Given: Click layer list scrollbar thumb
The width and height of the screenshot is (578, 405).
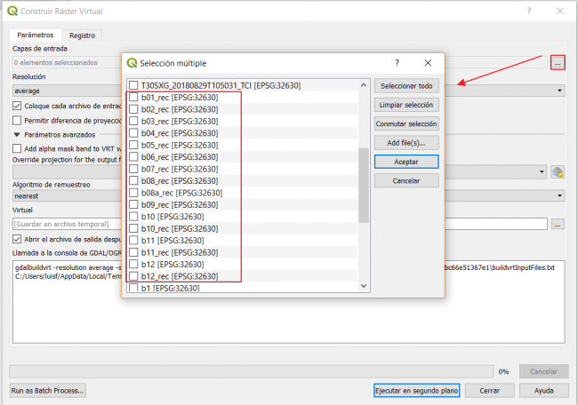Looking at the screenshot, I should point(364,186).
